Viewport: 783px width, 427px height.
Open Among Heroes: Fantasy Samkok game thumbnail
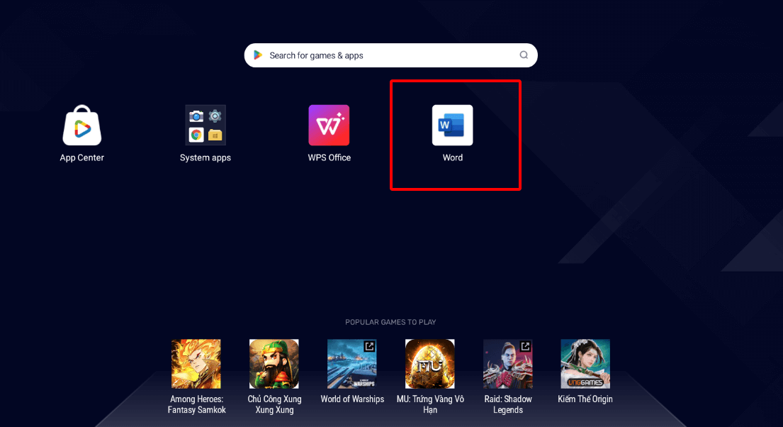point(196,364)
